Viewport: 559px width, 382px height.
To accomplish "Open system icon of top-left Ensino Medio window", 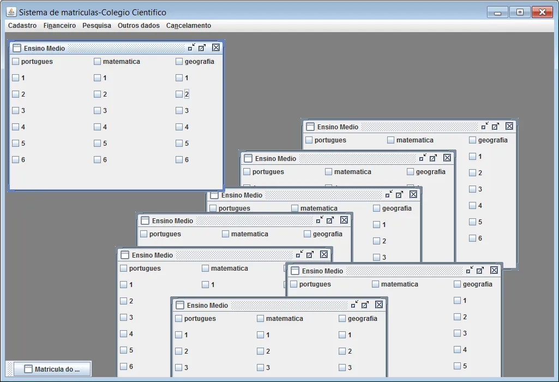I will (x=17, y=48).
